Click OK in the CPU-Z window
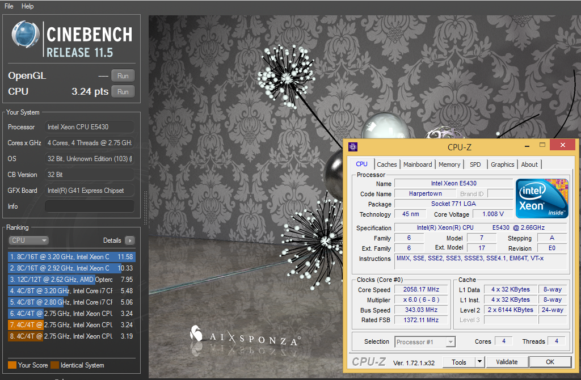This screenshot has width=581, height=380. (x=550, y=362)
